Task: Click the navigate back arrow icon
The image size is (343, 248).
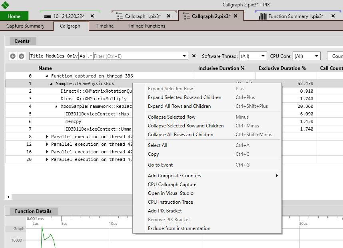Action: (x=13, y=56)
